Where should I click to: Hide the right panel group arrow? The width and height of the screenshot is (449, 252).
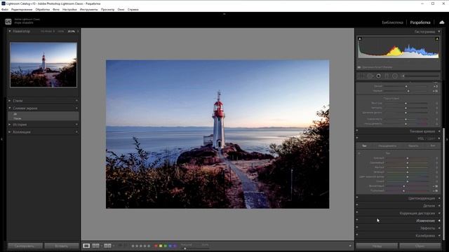[447, 139]
